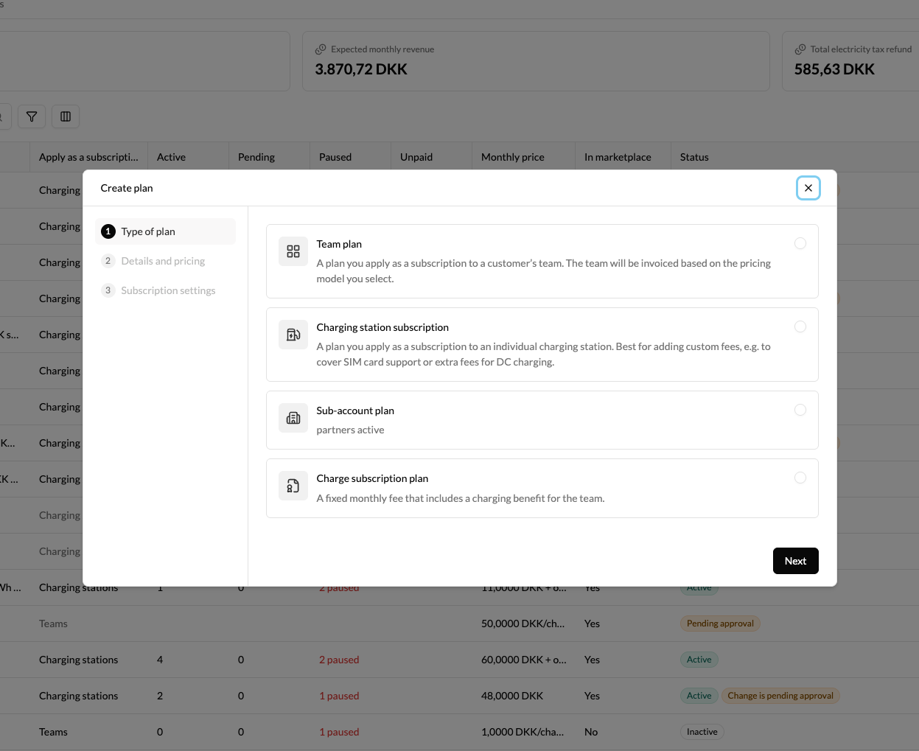This screenshot has width=919, height=751.
Task: Click the Create plan dialog title
Action: 127,188
